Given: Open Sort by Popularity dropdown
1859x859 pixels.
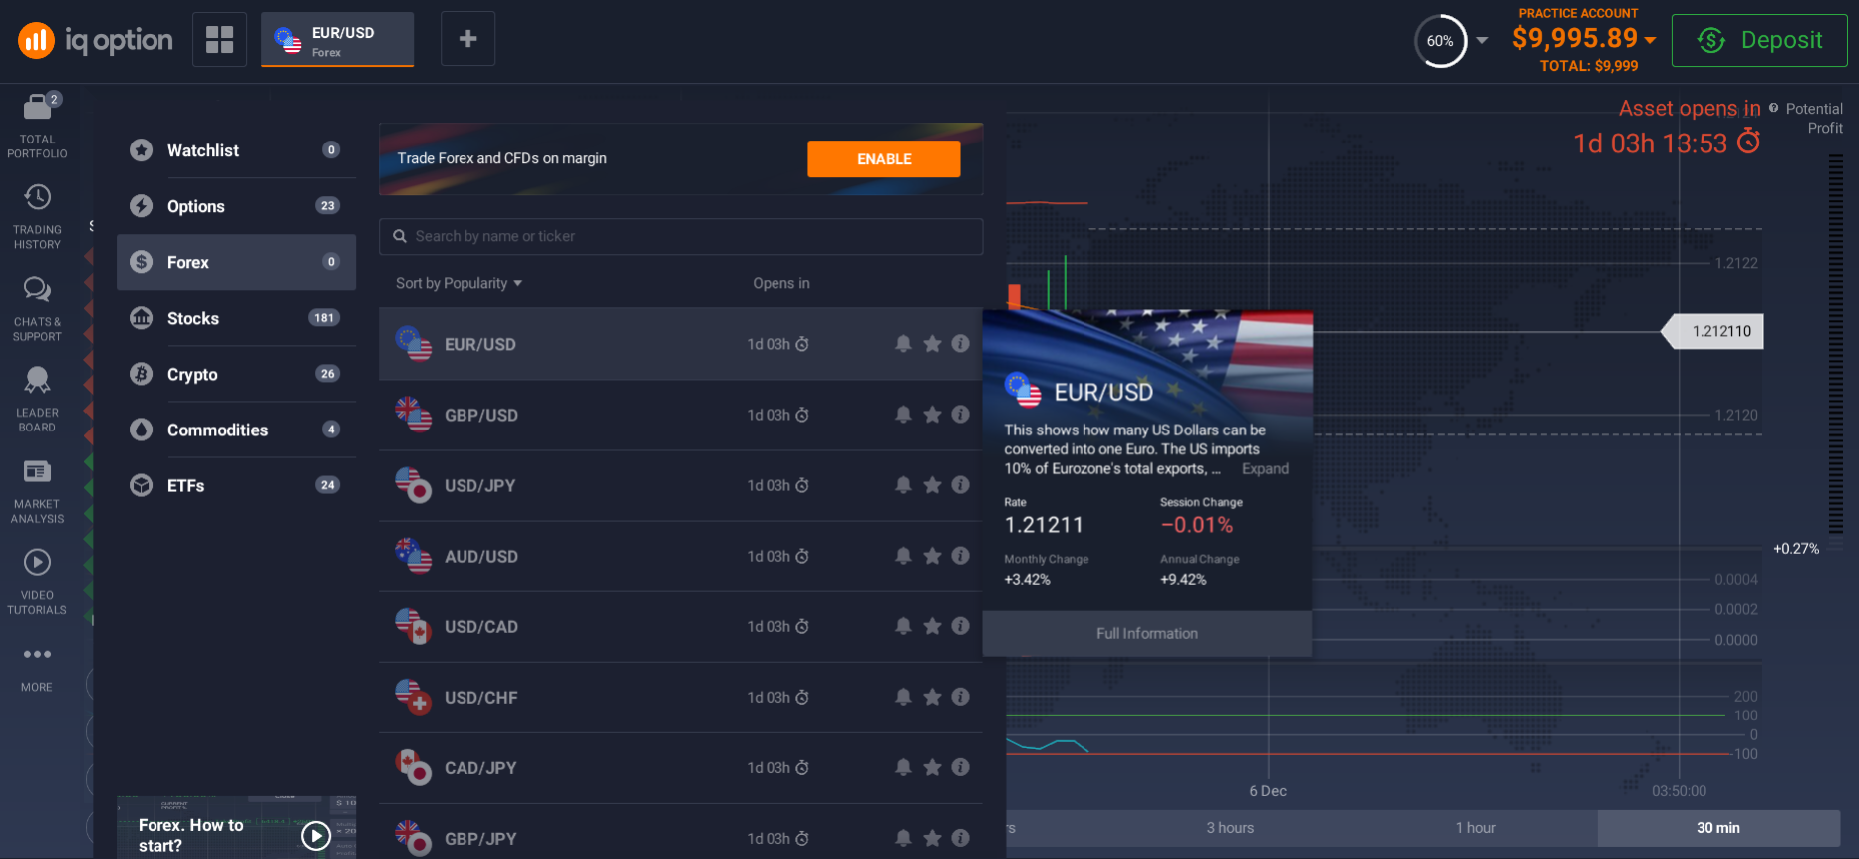Looking at the screenshot, I should coord(459,283).
